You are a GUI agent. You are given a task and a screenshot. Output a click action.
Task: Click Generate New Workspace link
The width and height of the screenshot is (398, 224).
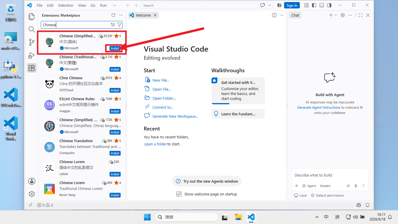point(175,116)
